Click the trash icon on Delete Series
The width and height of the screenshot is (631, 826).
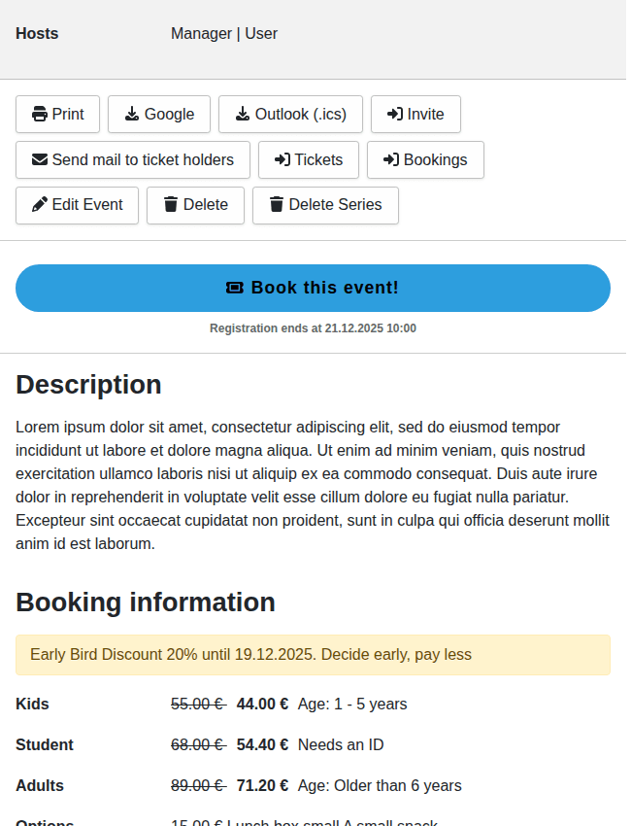point(277,205)
